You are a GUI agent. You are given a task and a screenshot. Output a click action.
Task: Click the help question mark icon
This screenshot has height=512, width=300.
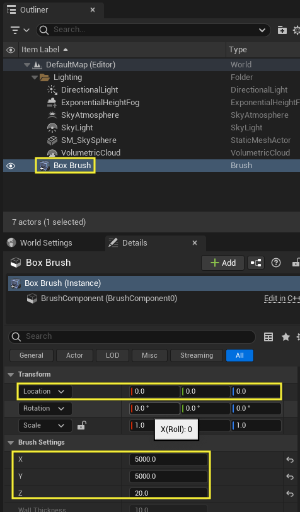click(x=276, y=263)
